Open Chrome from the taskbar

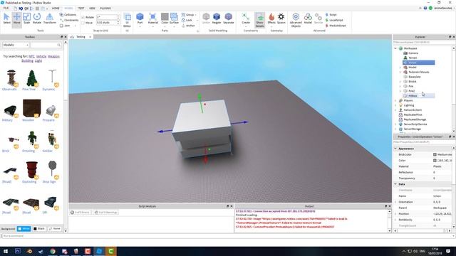click(x=52, y=251)
